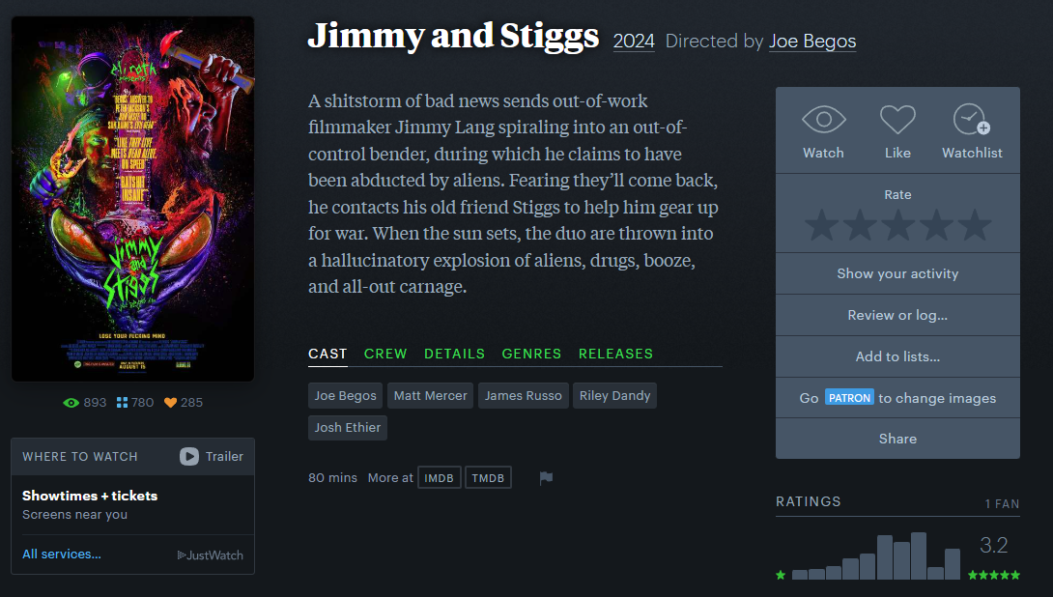The width and height of the screenshot is (1053, 597).
Task: Open JustWatch logo link
Action: [210, 555]
